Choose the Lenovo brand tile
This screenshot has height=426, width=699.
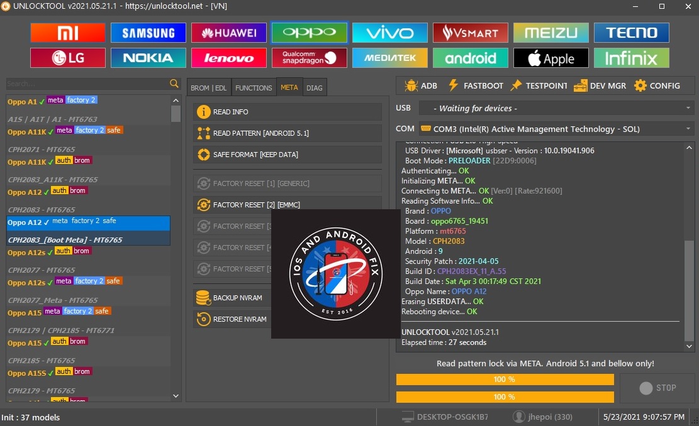point(228,58)
